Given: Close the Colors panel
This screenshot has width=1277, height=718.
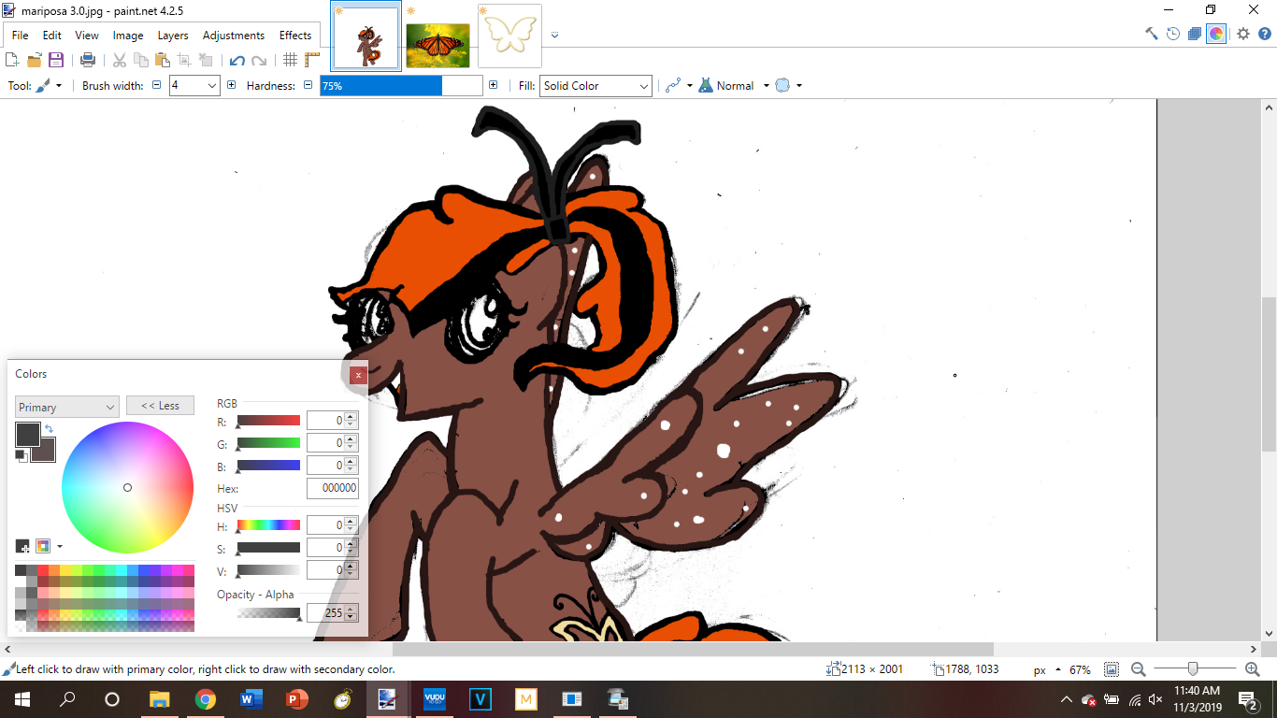Looking at the screenshot, I should point(358,375).
